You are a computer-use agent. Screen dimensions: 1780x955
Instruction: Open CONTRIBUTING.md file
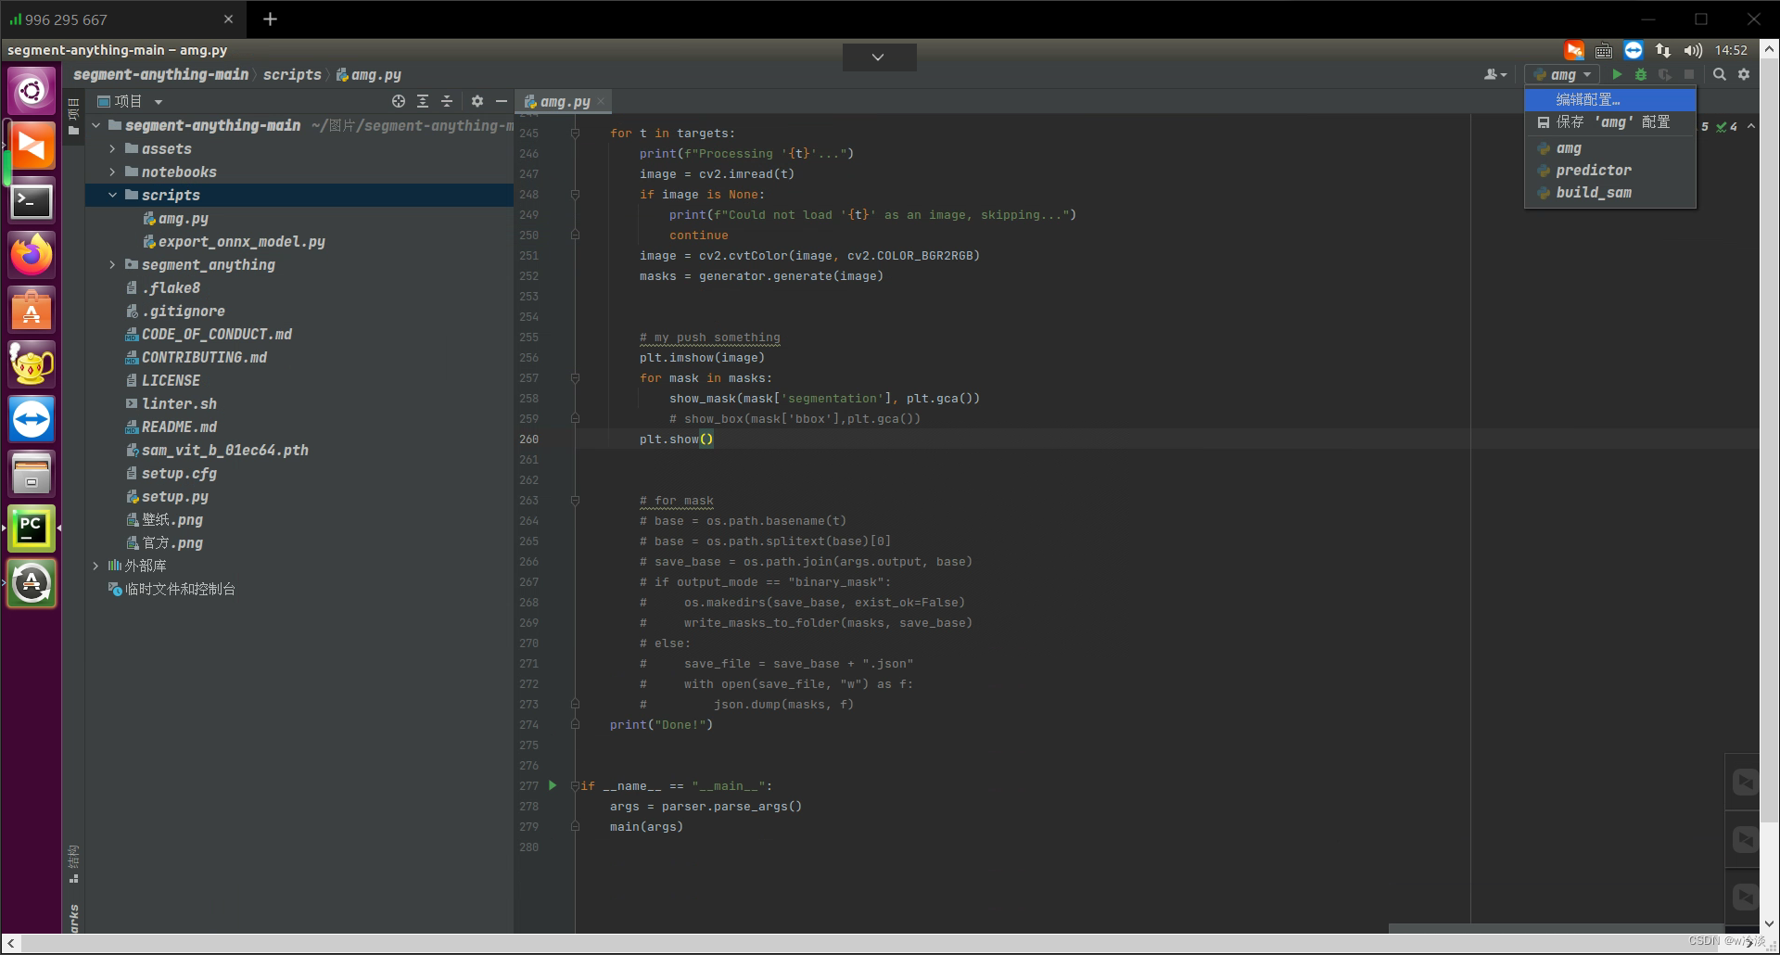click(197, 357)
